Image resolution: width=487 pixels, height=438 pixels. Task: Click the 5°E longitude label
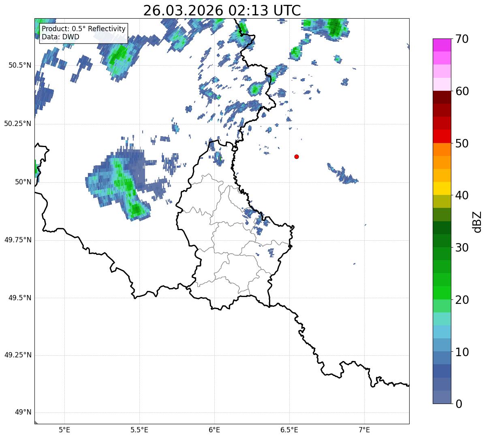tap(64, 429)
